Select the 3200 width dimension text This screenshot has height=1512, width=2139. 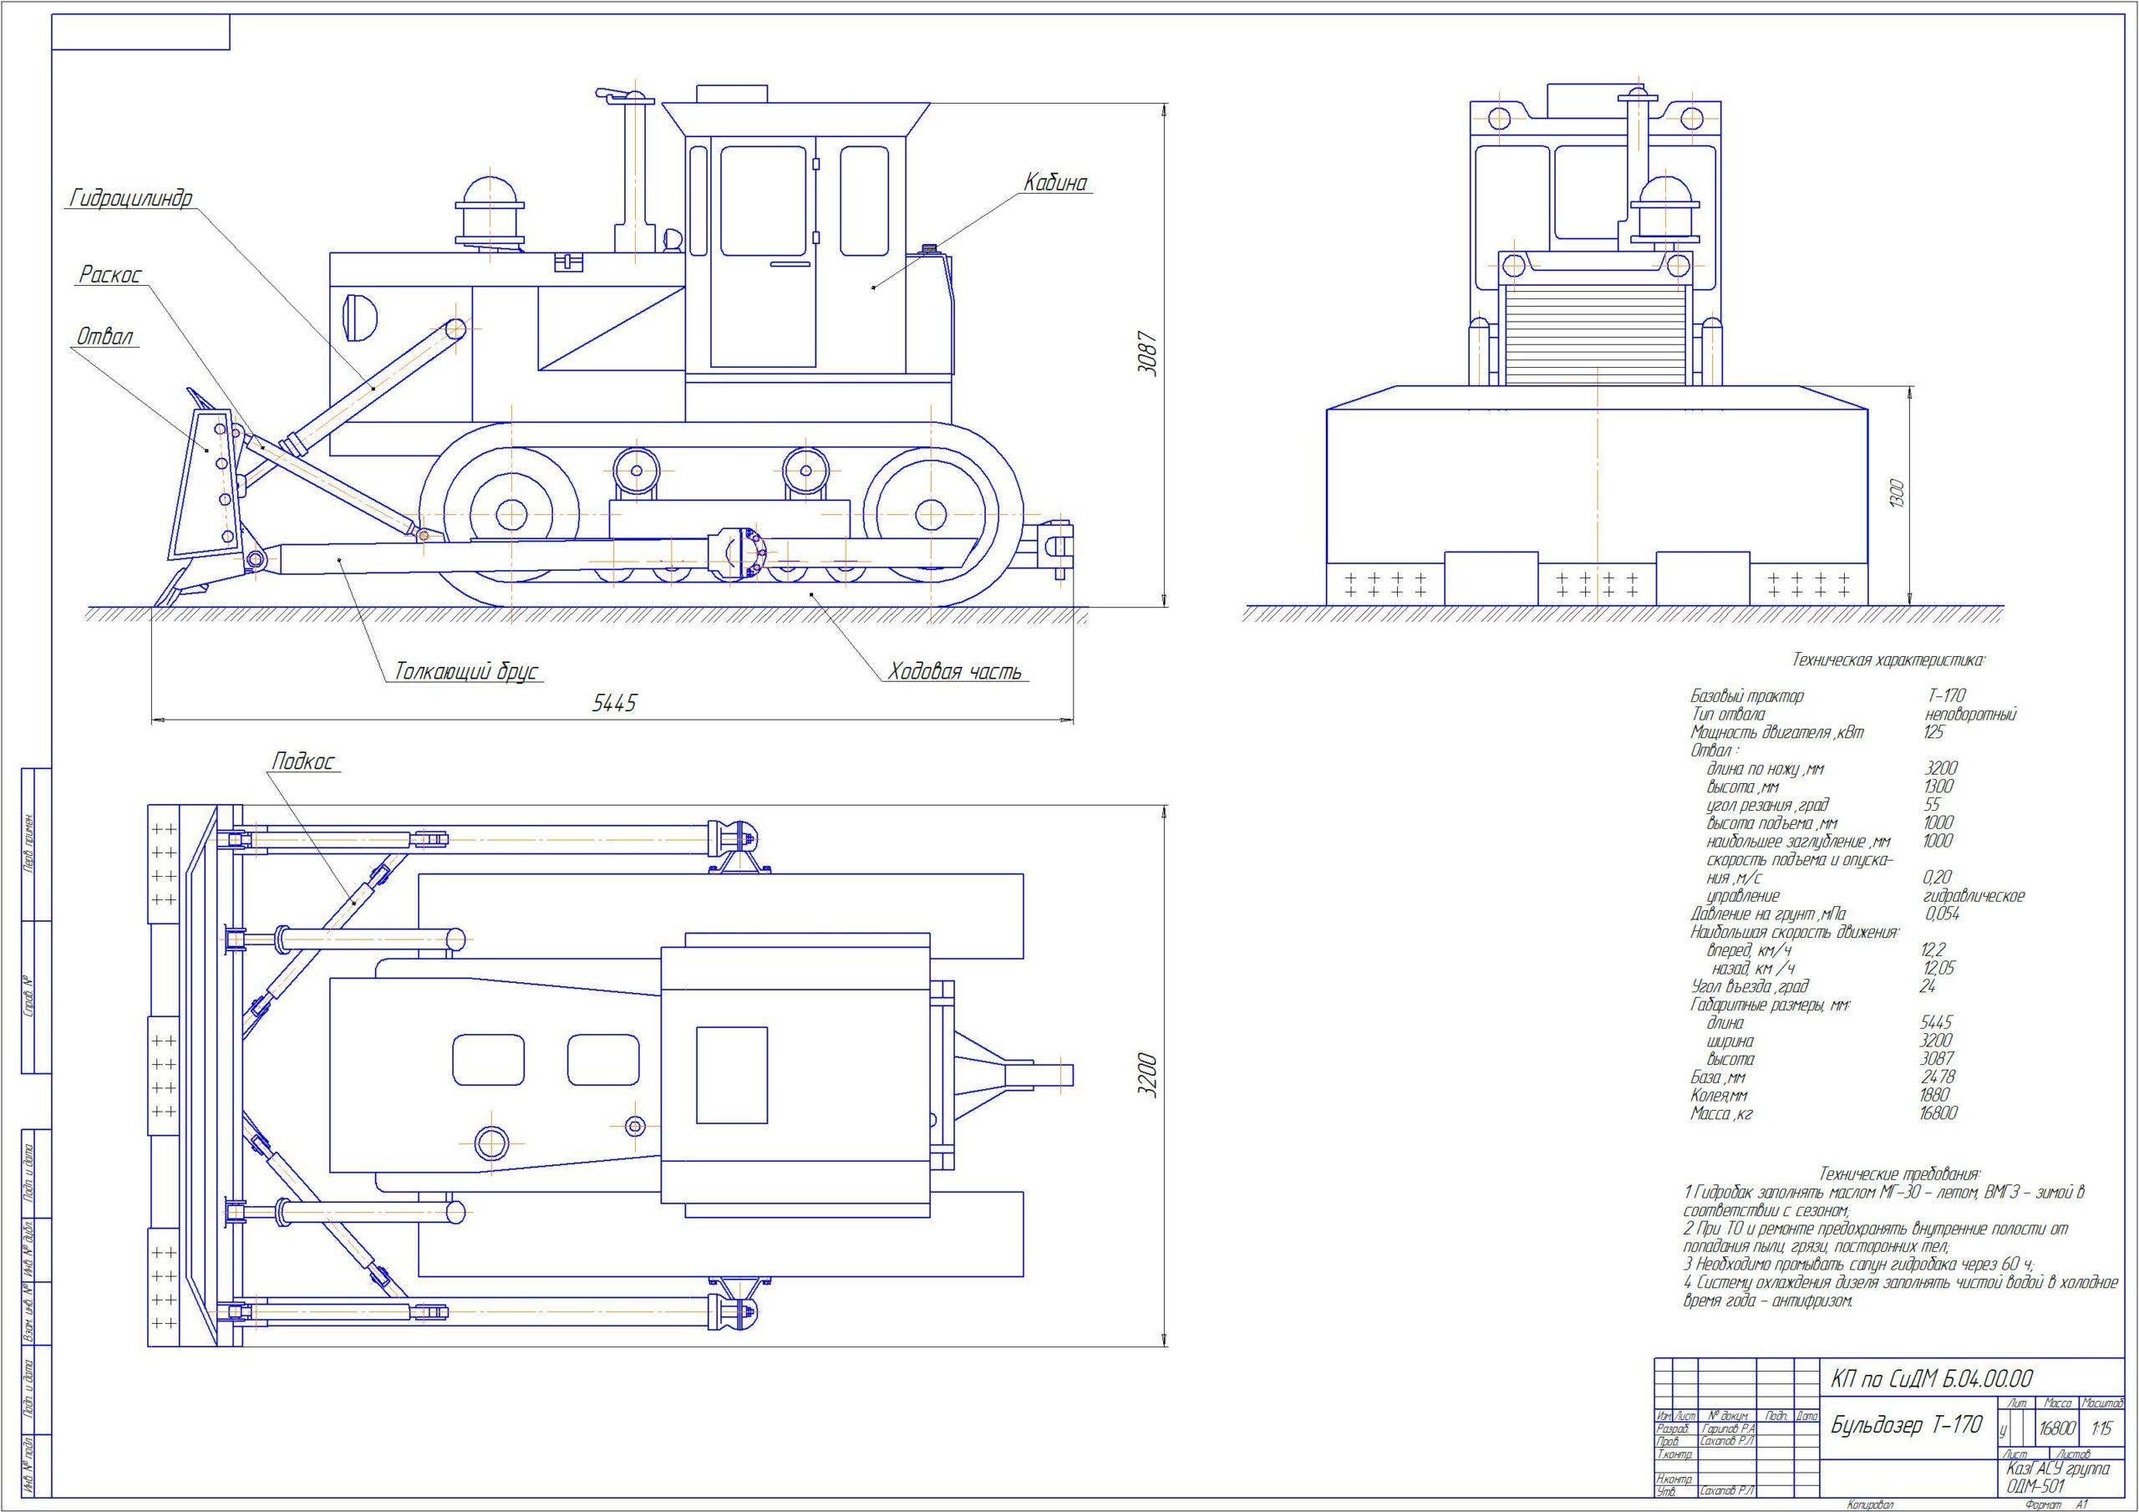click(1148, 1076)
